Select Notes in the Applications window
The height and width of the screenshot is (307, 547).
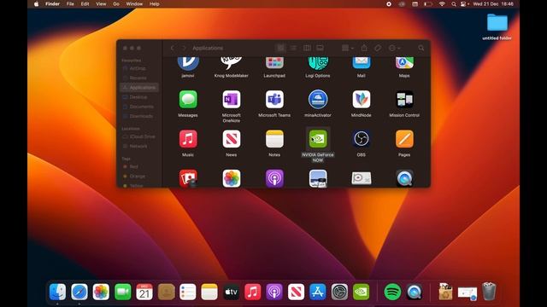coord(274,139)
